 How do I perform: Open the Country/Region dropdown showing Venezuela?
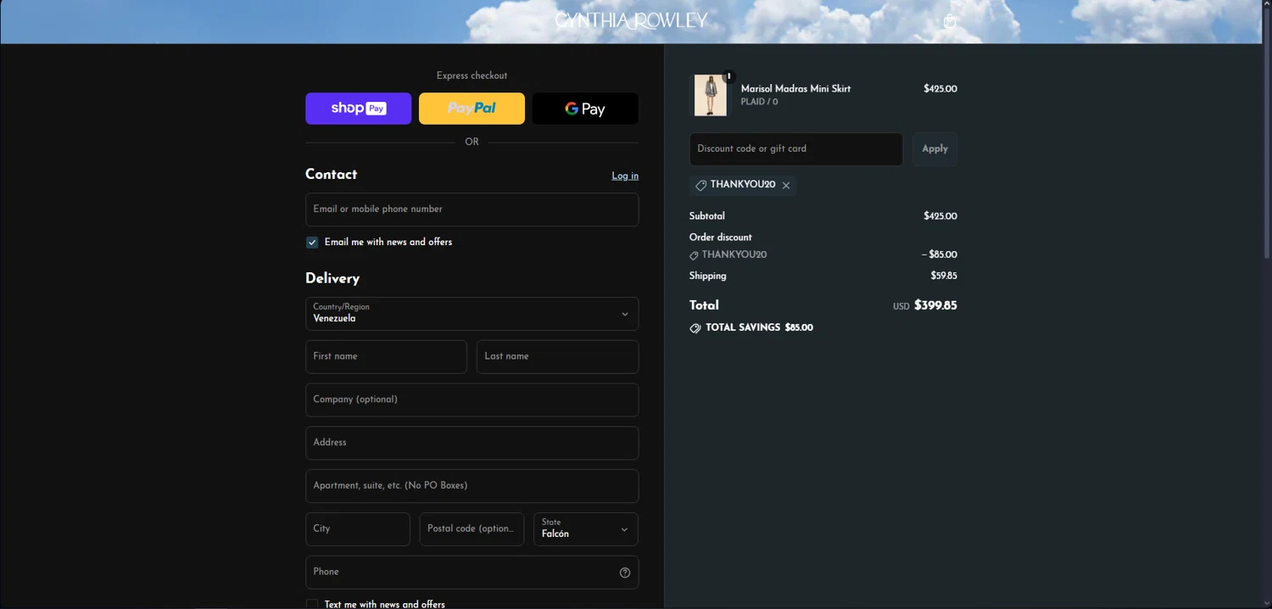point(471,314)
